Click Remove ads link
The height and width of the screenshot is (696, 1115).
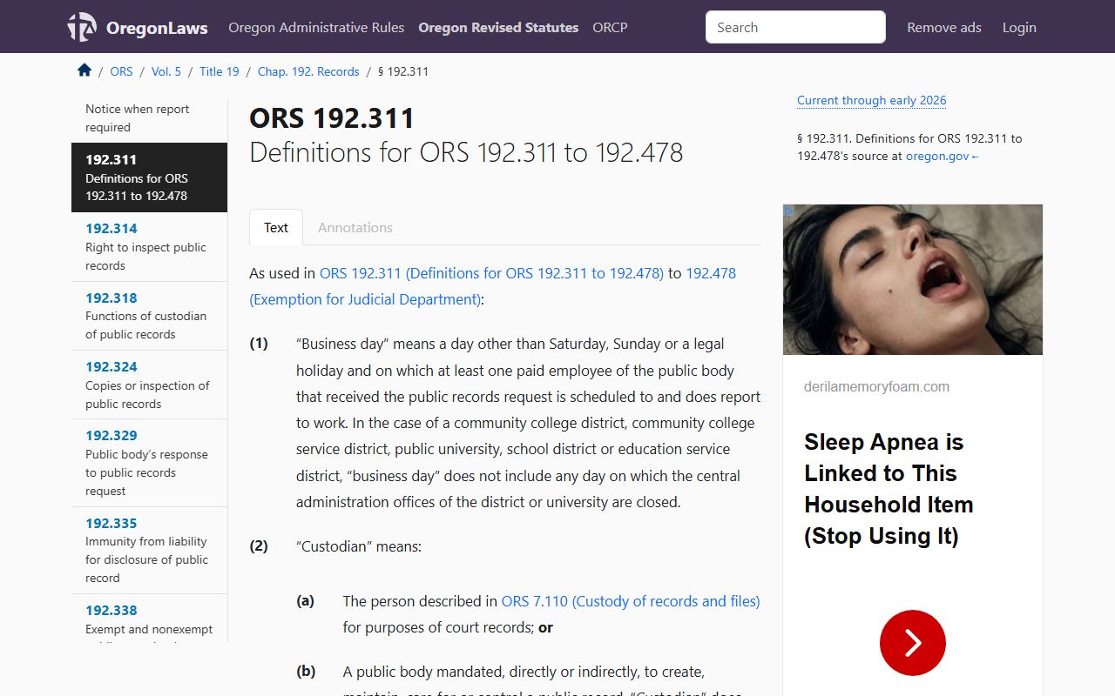944,27
